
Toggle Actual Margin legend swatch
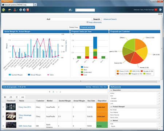[29, 75]
